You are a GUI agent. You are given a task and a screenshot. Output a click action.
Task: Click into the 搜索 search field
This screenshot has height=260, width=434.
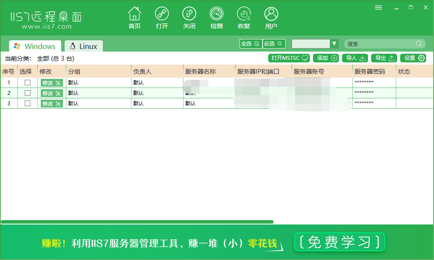(381, 44)
